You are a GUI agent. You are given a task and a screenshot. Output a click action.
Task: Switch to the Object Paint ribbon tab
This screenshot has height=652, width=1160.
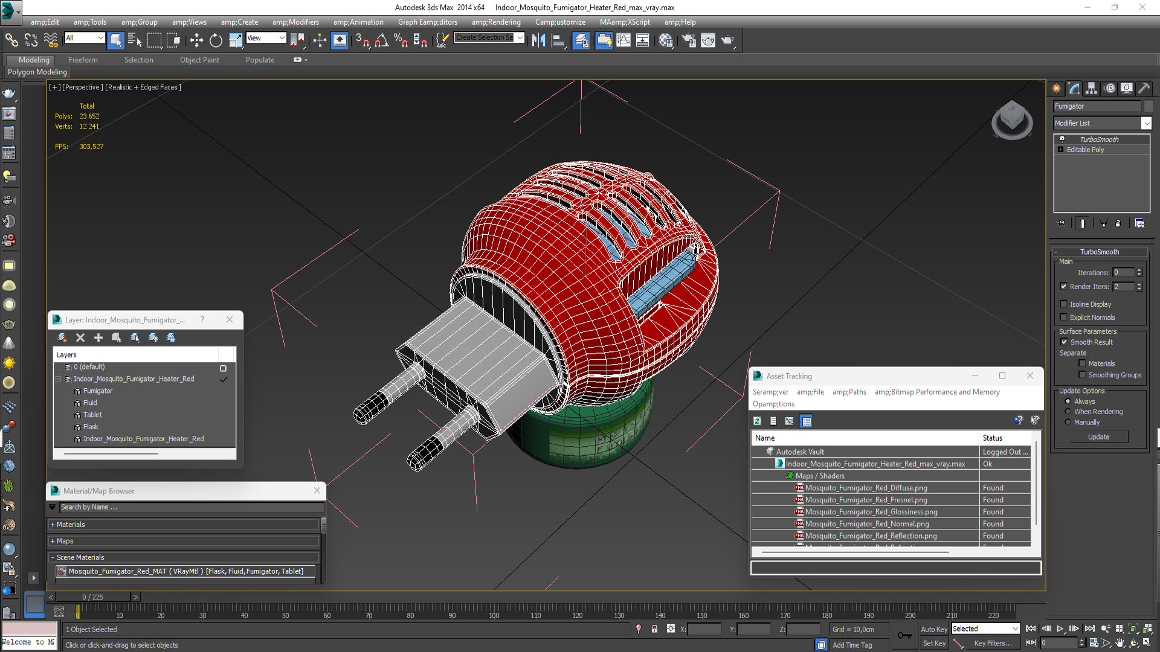point(199,60)
